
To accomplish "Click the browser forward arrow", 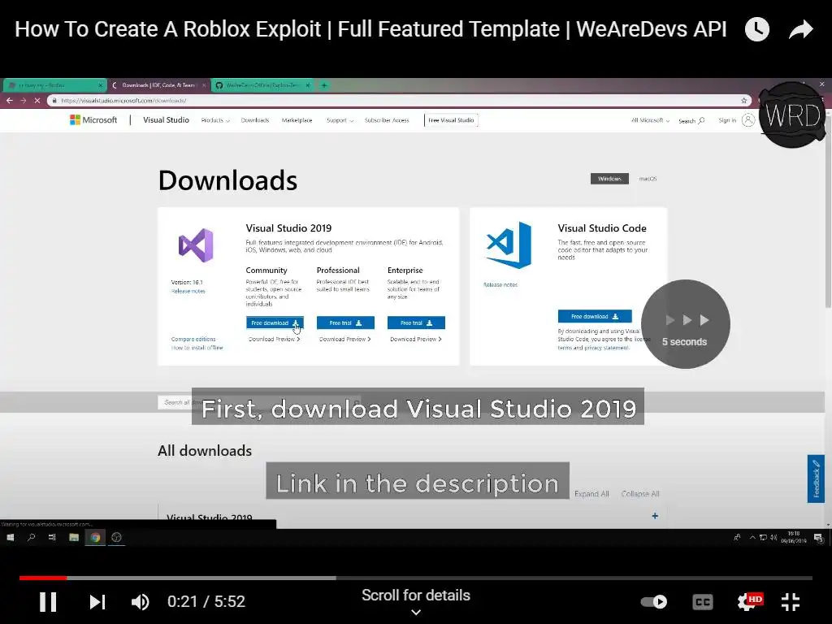I will click(x=24, y=100).
